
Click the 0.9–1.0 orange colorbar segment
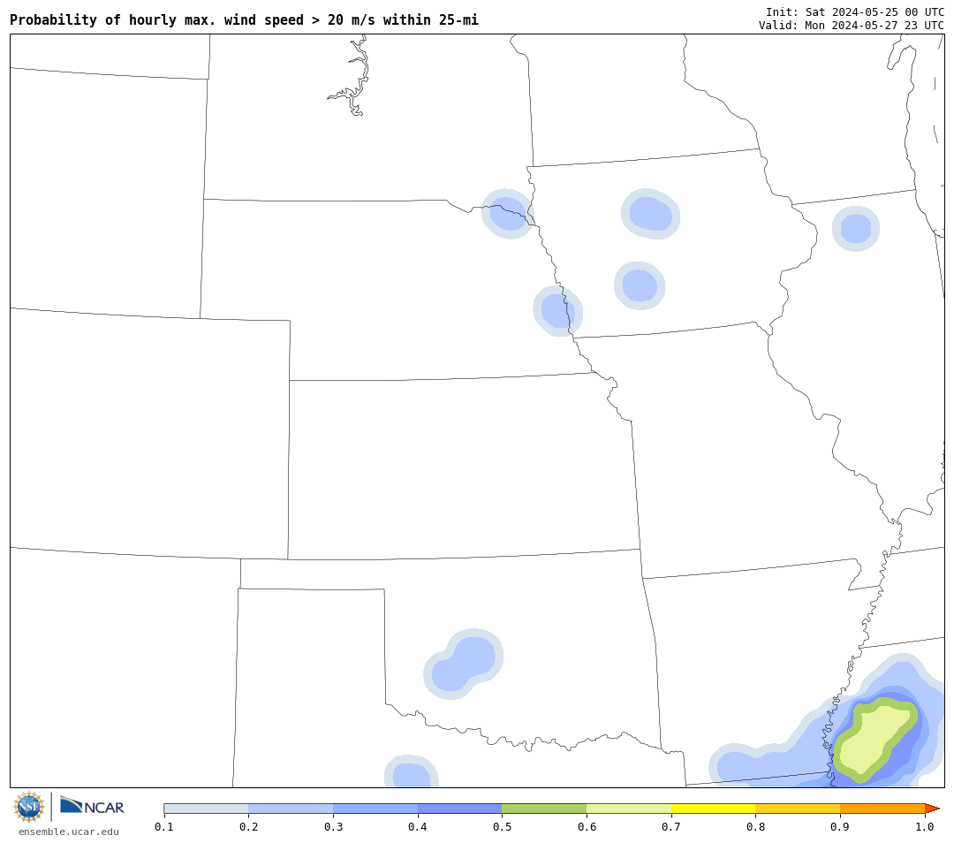click(882, 809)
